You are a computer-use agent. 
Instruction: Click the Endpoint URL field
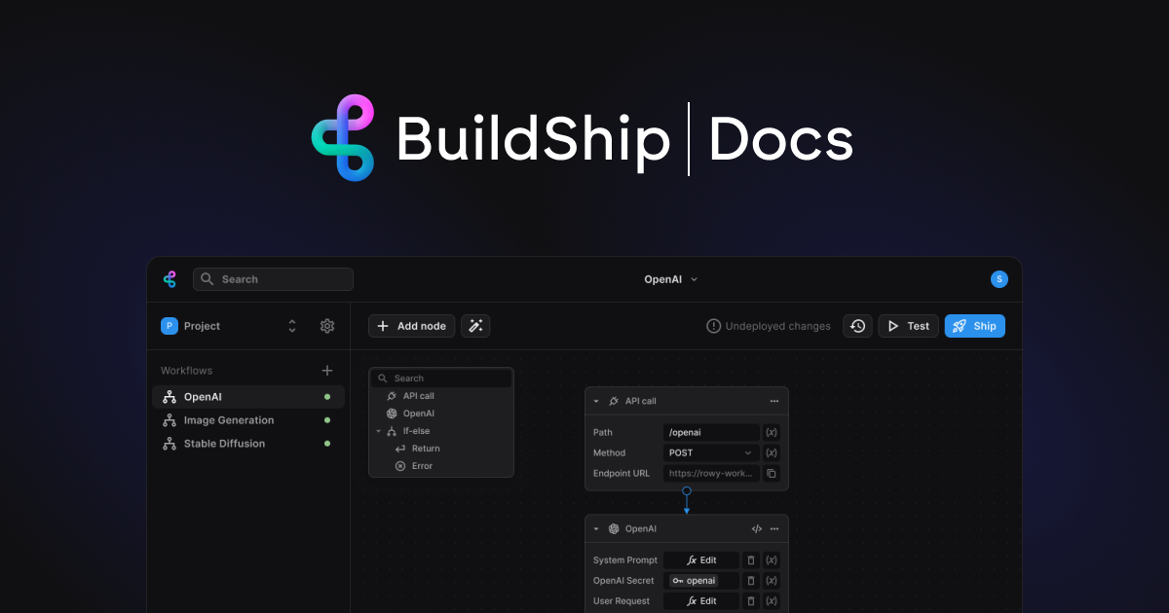711,473
